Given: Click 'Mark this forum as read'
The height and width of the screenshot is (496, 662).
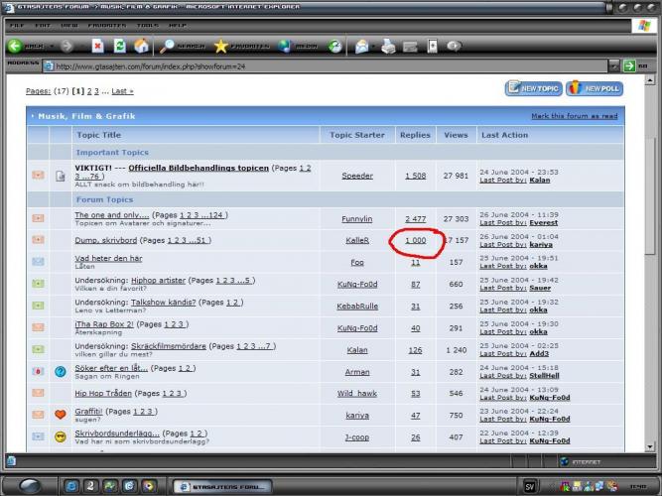Looking at the screenshot, I should (574, 116).
